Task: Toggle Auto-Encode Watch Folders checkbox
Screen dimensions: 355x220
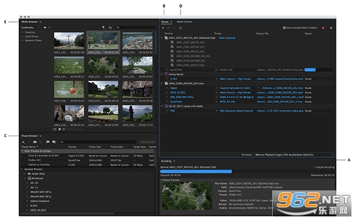Action: (284, 28)
